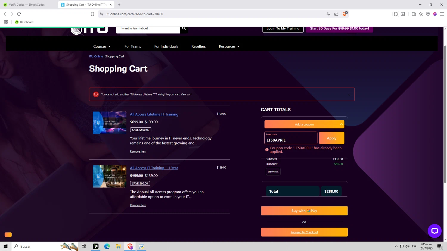This screenshot has width=447, height=251.
Task: Open the Brave wallet icon
Action: (414, 14)
